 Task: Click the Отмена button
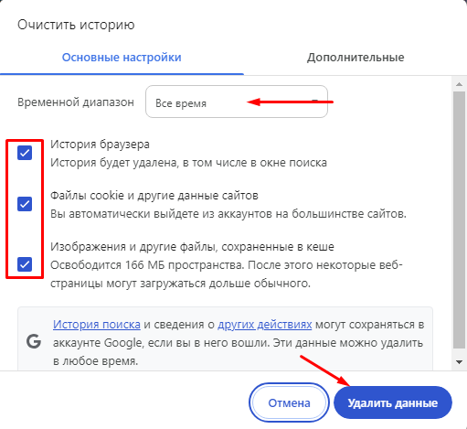tap(289, 402)
